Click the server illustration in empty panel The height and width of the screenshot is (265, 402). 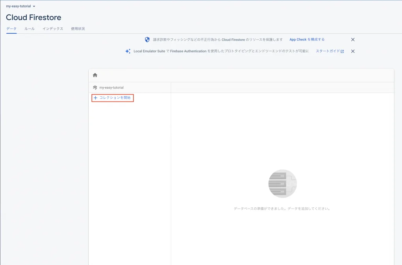tap(282, 183)
